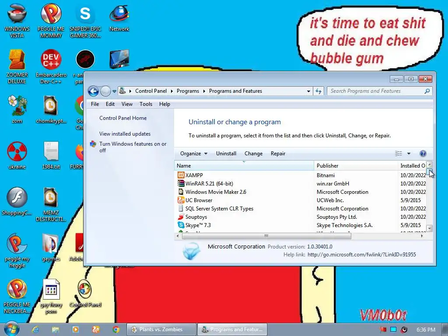This screenshot has height=336, width=448.
Task: Expand the arrow after Control Panel breadcrumb
Action: [171, 91]
